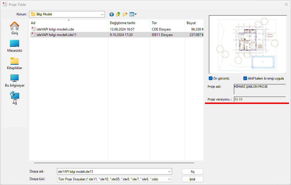Screen dimensions: 291x185
Task: Disable Aktif kalem & rengi uygula
Action: click(x=245, y=78)
